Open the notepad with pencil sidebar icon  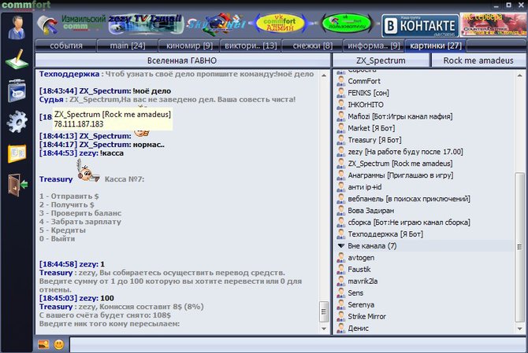(16, 58)
